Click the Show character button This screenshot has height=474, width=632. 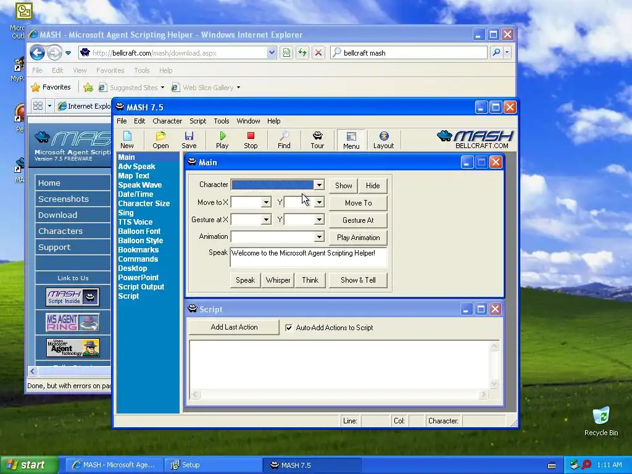[343, 186]
